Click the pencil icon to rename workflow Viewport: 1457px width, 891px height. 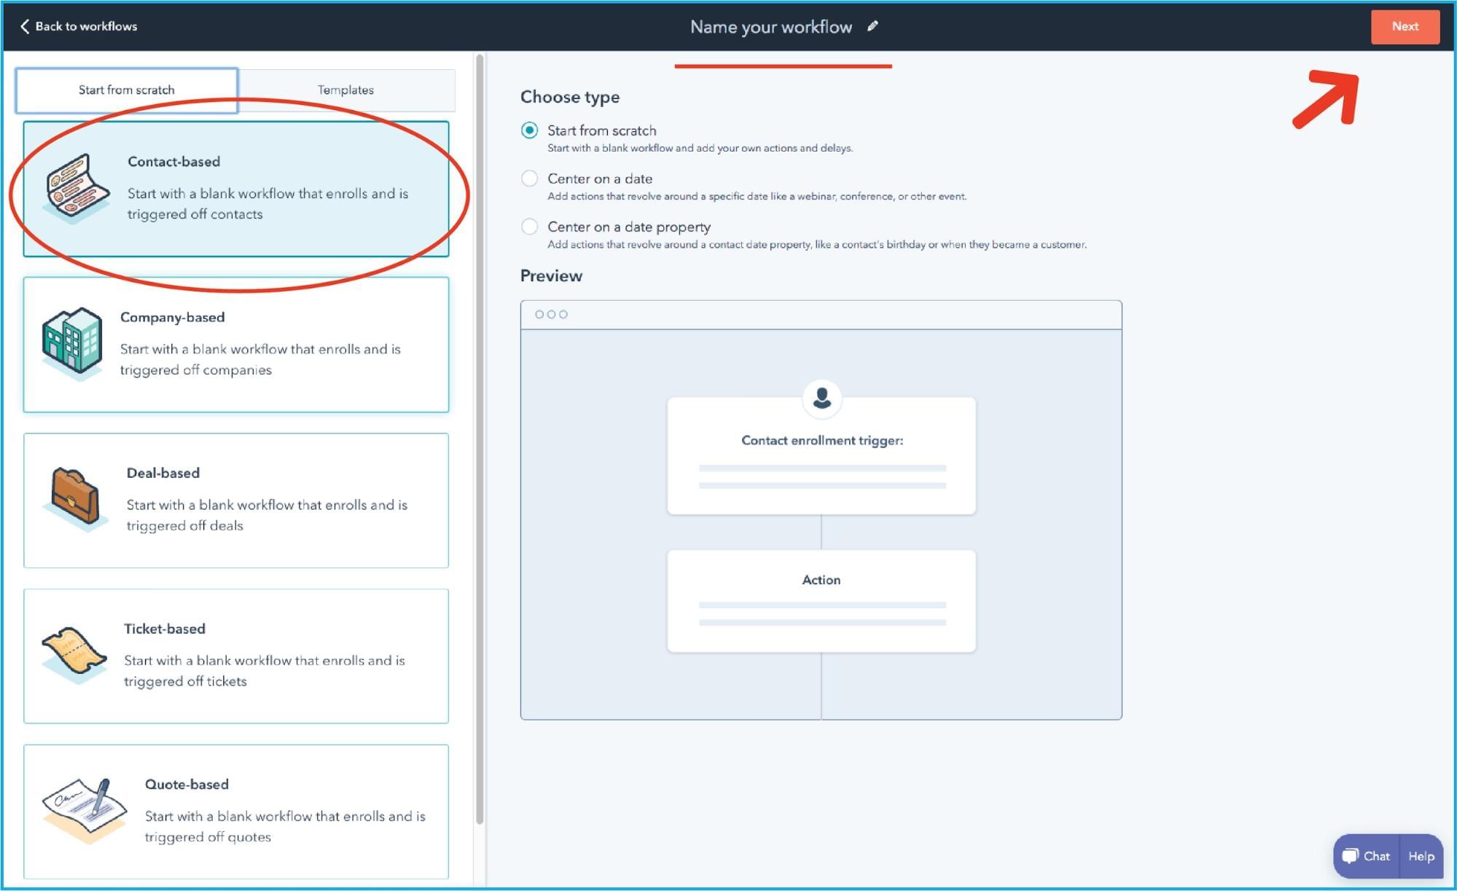click(872, 26)
